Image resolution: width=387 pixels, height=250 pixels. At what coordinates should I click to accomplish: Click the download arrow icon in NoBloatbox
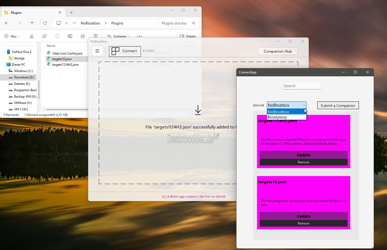pos(198,110)
